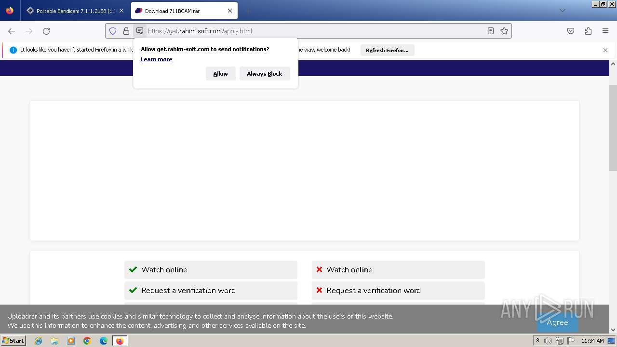The image size is (617, 347).
Task: Open Save to Pocket icon
Action: click(571, 31)
